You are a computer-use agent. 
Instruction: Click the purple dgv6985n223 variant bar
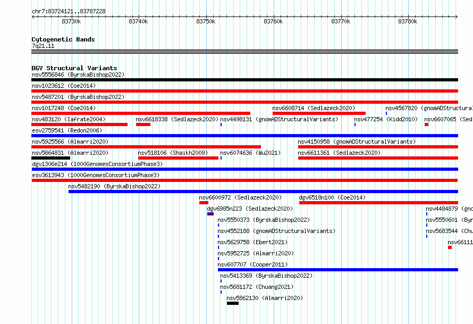click(x=210, y=214)
